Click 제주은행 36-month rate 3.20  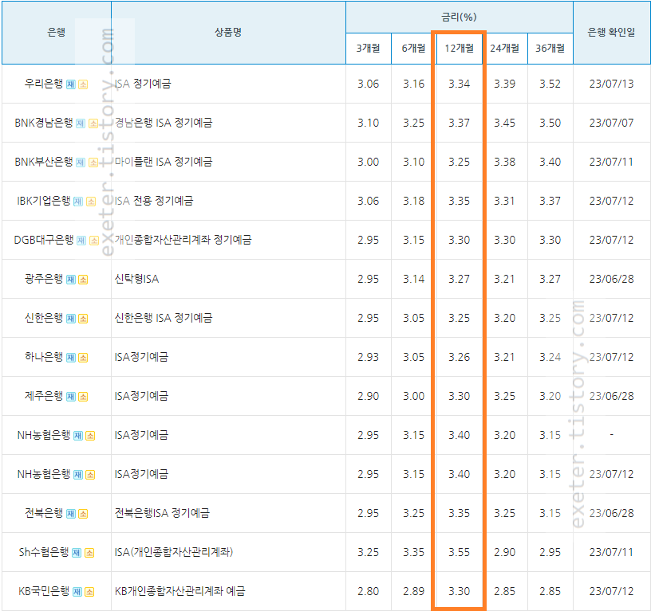coord(550,396)
